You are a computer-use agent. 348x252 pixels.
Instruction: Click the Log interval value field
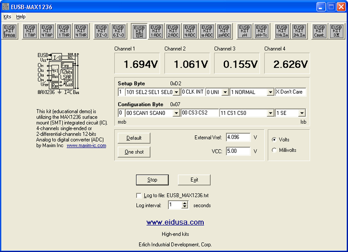175,205
